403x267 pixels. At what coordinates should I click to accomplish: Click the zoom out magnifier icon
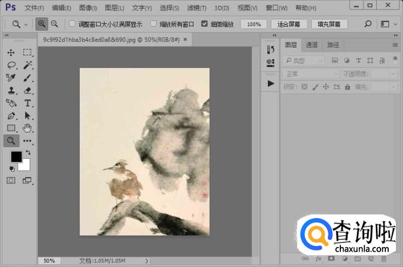coord(54,24)
